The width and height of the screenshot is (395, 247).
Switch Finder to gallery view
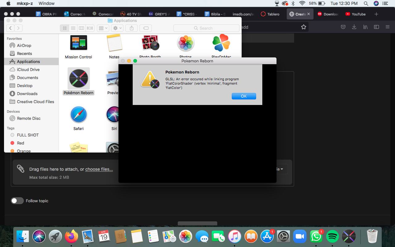[90, 28]
